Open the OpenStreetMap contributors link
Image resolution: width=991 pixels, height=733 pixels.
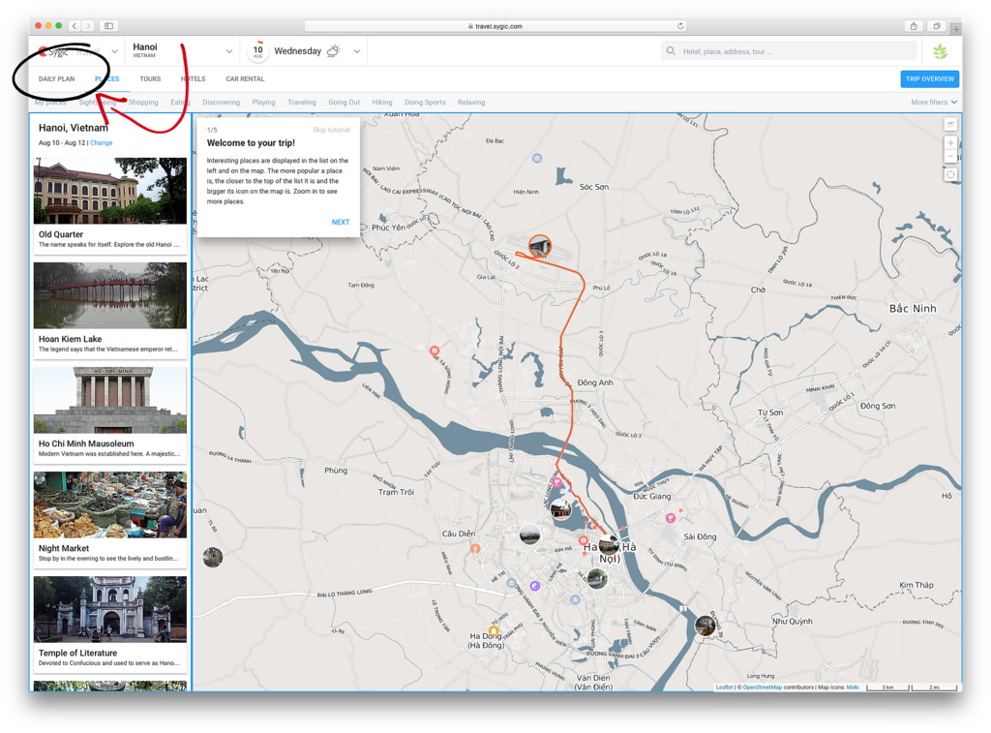coord(763,687)
